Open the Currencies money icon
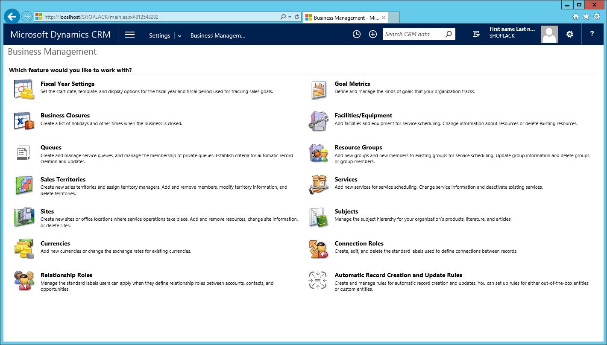607x345 pixels. (x=24, y=249)
